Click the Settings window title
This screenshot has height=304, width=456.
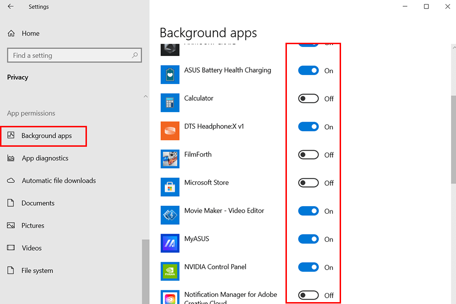tap(38, 7)
